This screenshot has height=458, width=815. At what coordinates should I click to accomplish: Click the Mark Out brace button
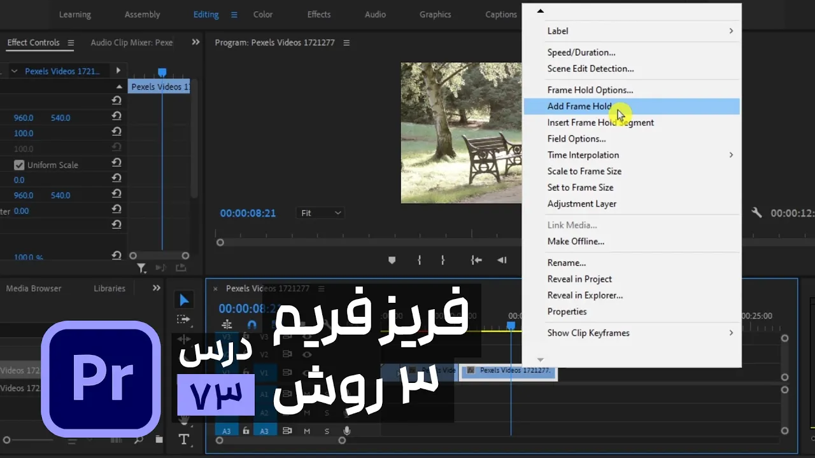click(x=443, y=260)
